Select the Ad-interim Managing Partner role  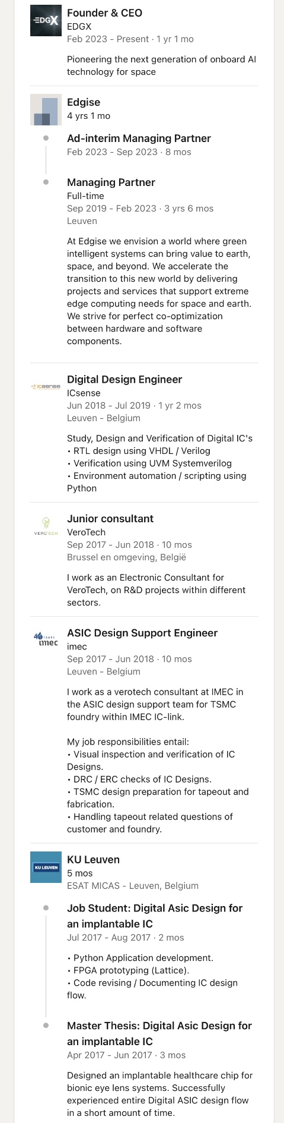[139, 138]
